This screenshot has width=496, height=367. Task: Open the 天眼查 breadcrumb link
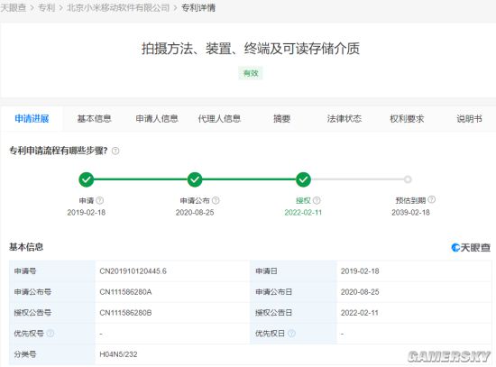(x=14, y=7)
